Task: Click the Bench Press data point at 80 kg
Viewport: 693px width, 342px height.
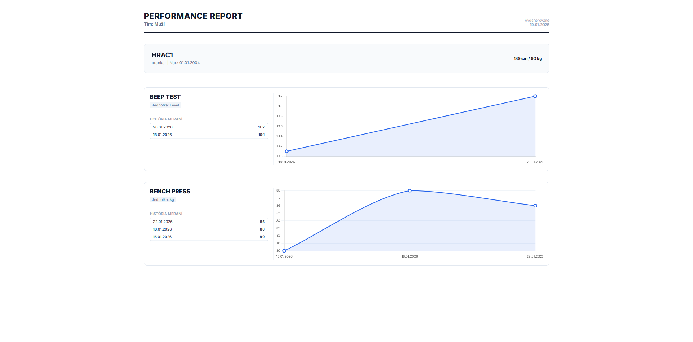Action: tap(284, 251)
